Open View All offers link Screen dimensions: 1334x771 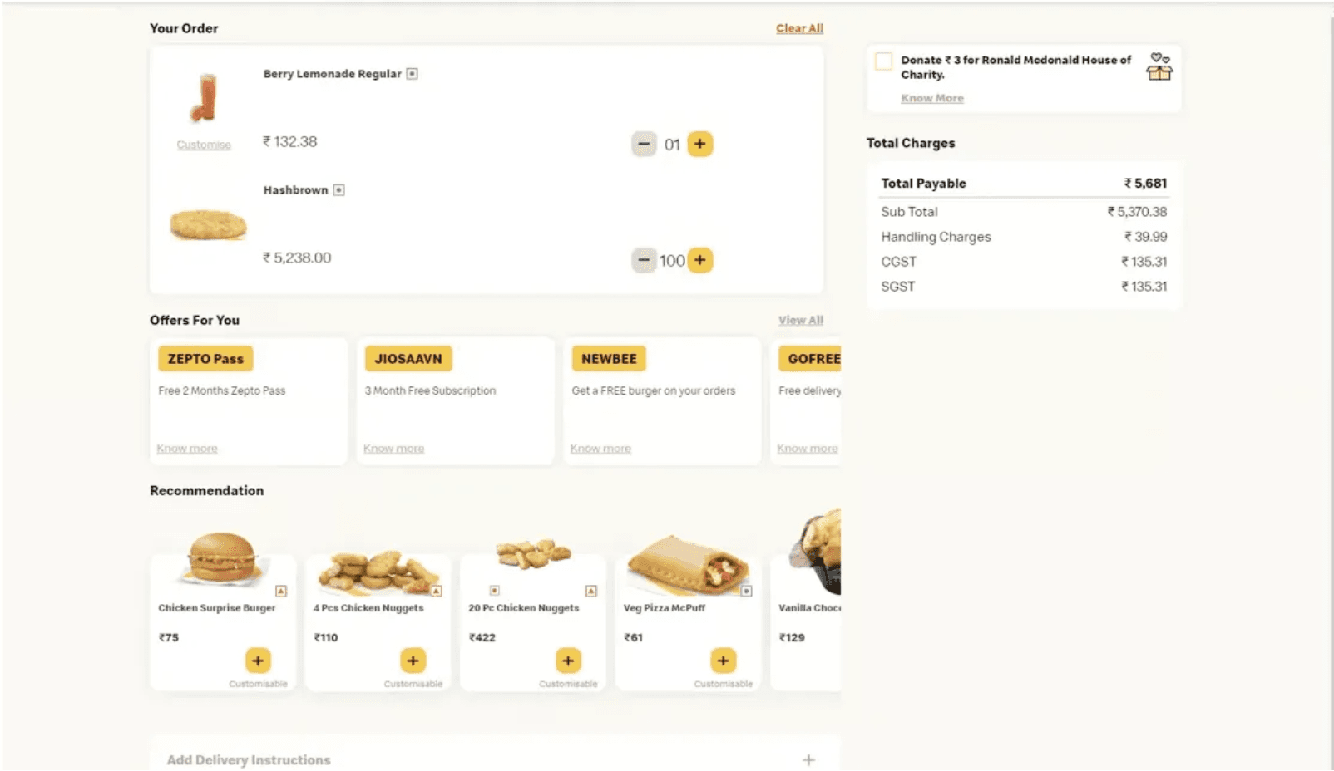pyautogui.click(x=800, y=320)
